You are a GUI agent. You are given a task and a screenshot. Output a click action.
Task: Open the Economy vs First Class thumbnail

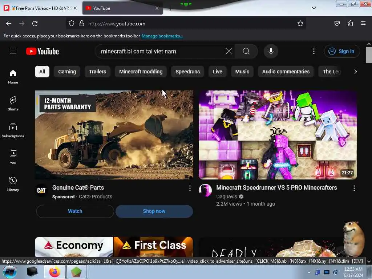[x=114, y=247]
